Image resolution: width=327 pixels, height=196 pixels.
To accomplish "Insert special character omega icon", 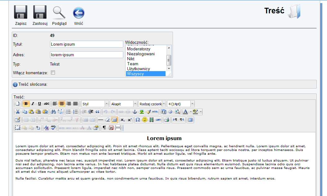I will pyautogui.click(x=138, y=120).
